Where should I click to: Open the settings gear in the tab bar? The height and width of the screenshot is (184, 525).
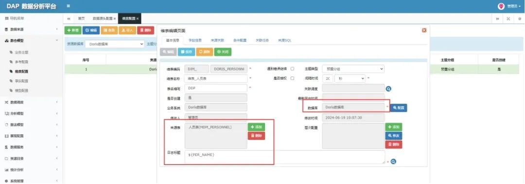pos(519,18)
